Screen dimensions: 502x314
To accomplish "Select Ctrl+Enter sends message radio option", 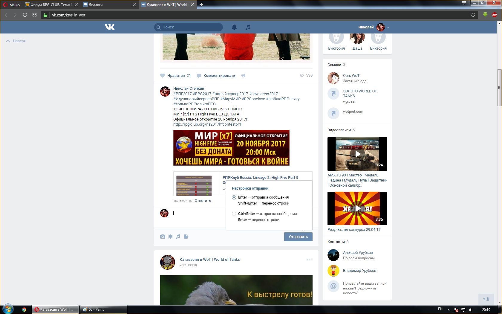I will (234, 214).
